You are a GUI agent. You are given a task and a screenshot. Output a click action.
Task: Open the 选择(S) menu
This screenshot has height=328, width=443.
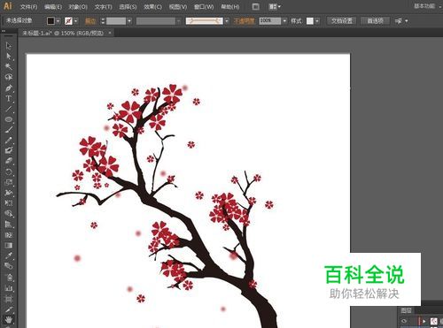point(128,6)
